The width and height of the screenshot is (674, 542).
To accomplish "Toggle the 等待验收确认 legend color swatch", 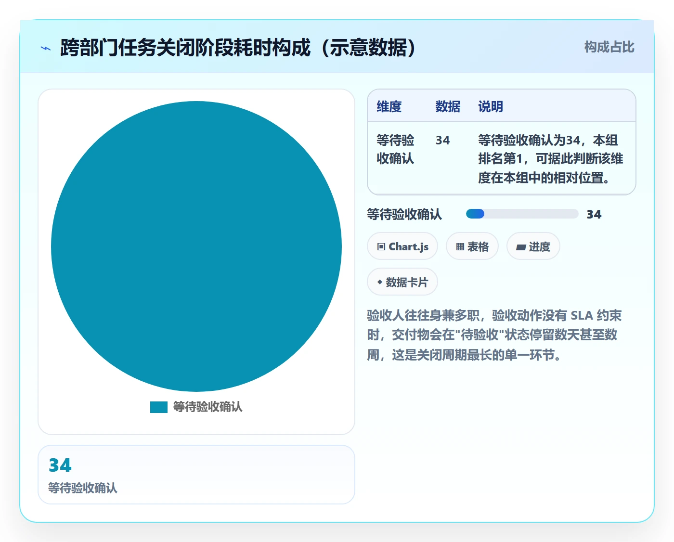I will click(x=159, y=407).
